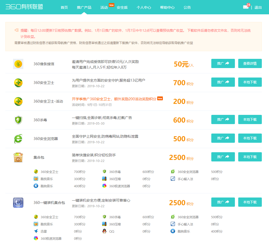Click the 360安全浏览器 product icon
This screenshot has width=269, height=241.
click(x=18, y=139)
